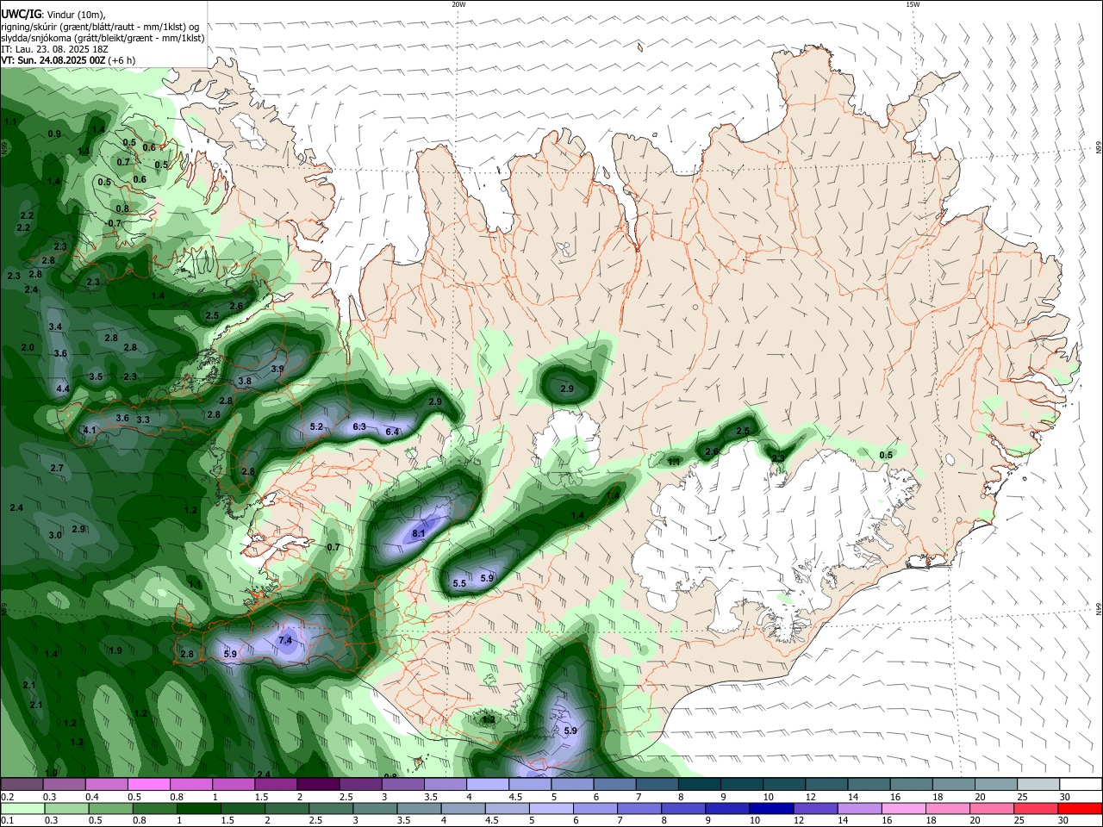Image resolution: width=1103 pixels, height=827 pixels.
Task: Click the 3.4 precipitation value
Action: pos(56,326)
